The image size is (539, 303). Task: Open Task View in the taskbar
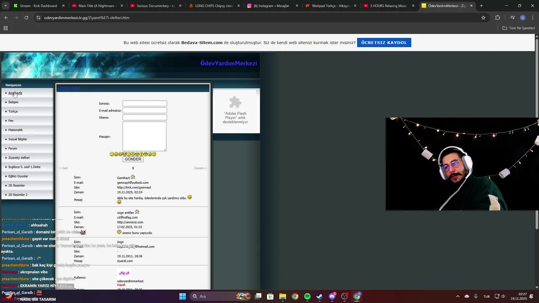(258, 296)
